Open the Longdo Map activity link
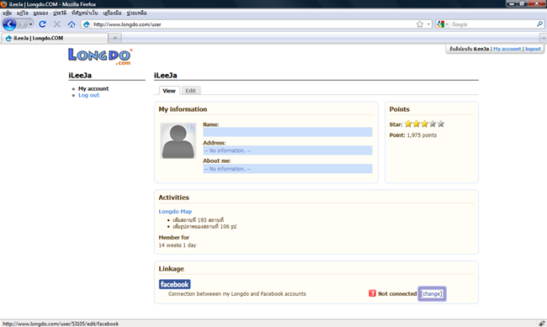 click(x=175, y=212)
